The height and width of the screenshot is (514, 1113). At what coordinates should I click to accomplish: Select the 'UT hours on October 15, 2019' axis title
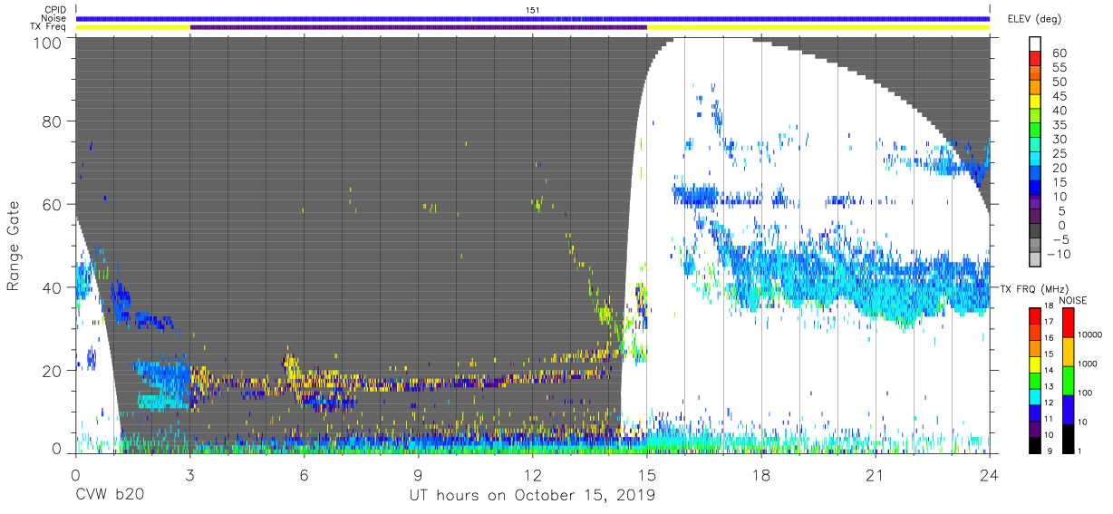pos(532,495)
